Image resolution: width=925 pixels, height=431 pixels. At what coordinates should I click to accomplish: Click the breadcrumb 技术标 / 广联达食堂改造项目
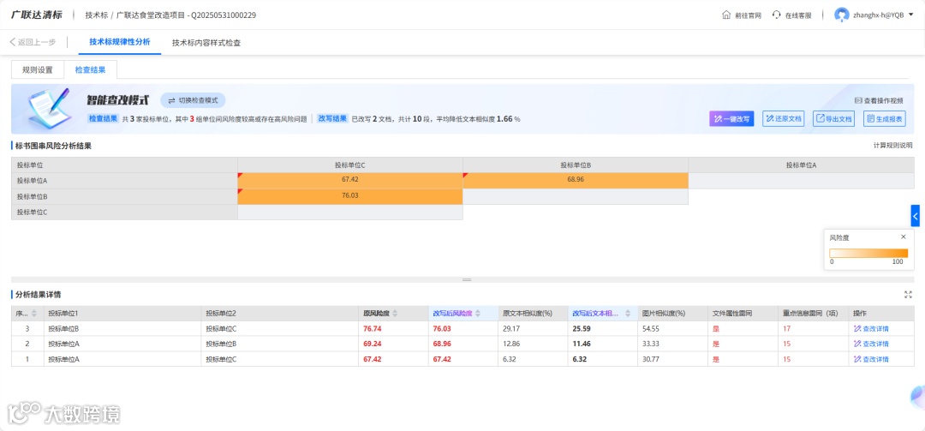click(170, 15)
